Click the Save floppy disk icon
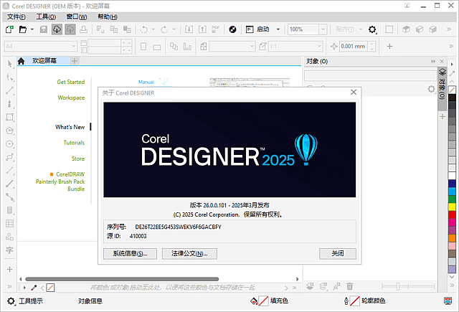This screenshot has height=312, width=459. pos(44,29)
